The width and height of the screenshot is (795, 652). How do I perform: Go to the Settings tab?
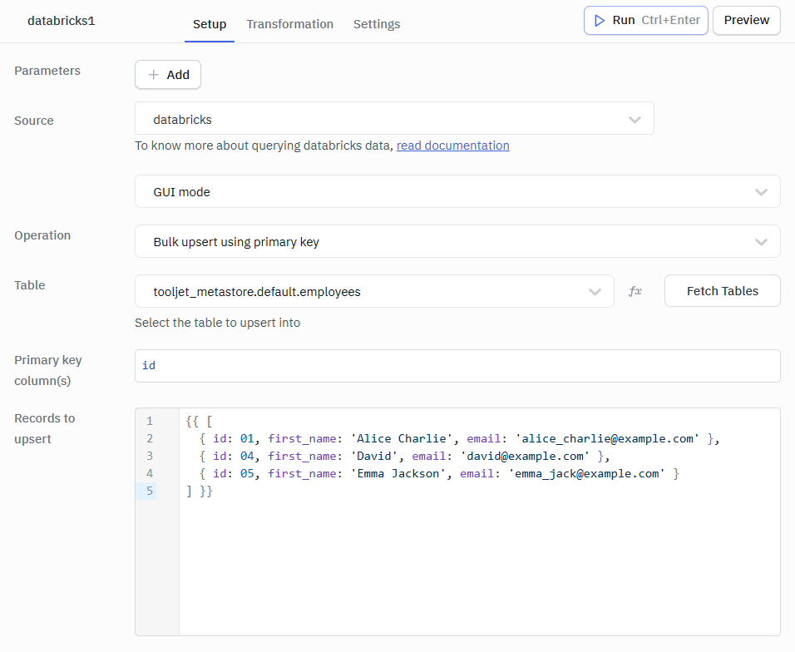377,24
